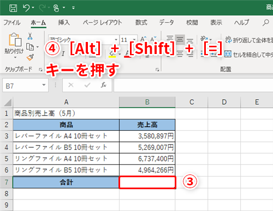The image size is (273, 211).
Task: Click the Select All corner triangle
Action: tap(8, 103)
